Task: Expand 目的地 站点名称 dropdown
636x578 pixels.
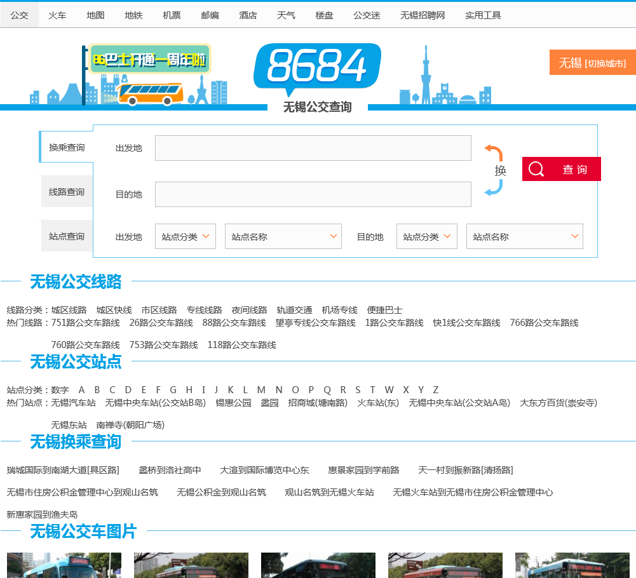Action: coord(524,236)
